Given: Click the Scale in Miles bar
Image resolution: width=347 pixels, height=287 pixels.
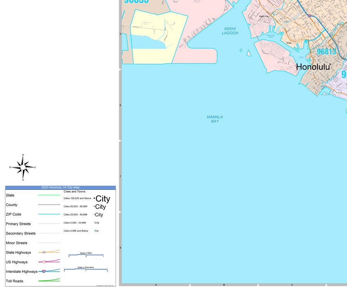Looking at the screenshot, I should [x=86, y=255].
